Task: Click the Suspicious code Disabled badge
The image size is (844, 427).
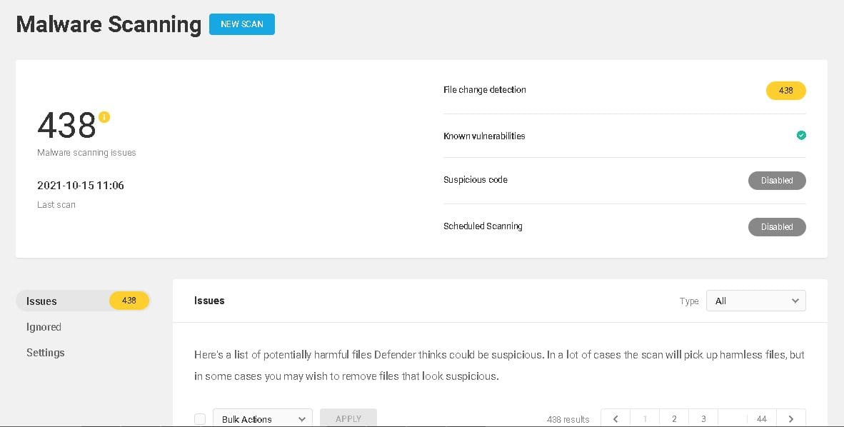Action: coord(777,181)
